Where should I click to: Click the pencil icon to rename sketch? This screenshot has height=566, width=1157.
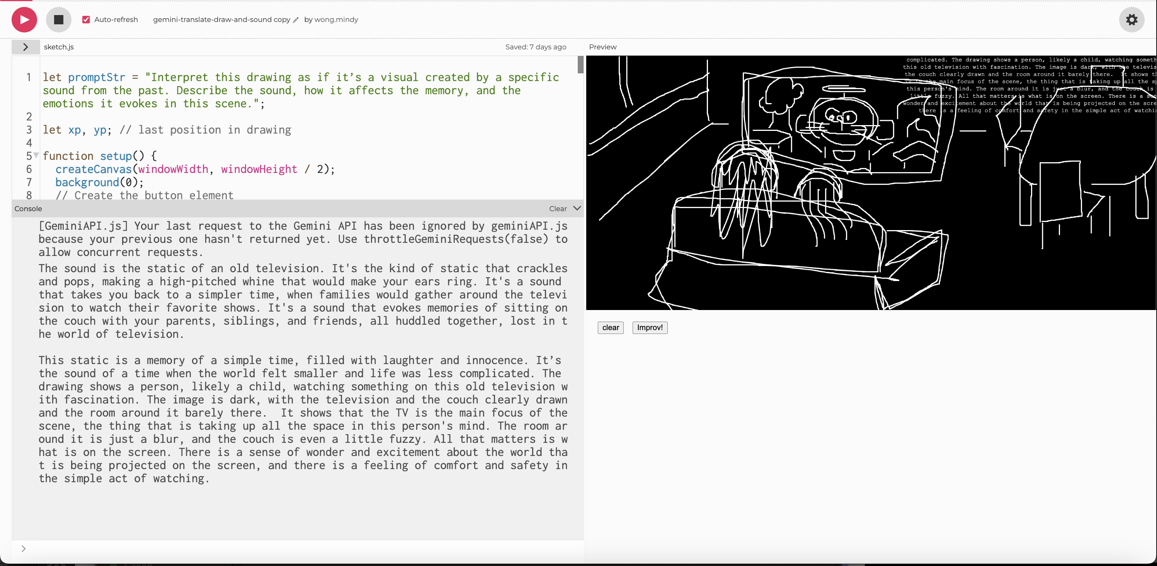coord(296,20)
